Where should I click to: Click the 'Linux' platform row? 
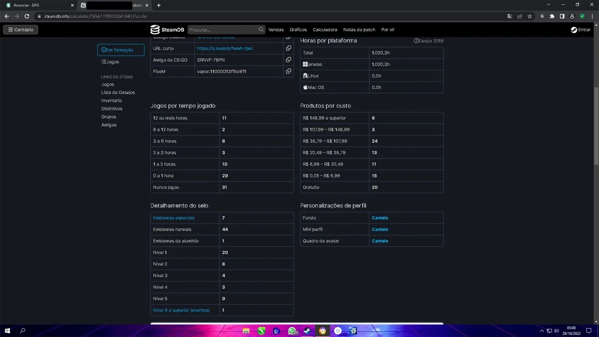point(372,76)
